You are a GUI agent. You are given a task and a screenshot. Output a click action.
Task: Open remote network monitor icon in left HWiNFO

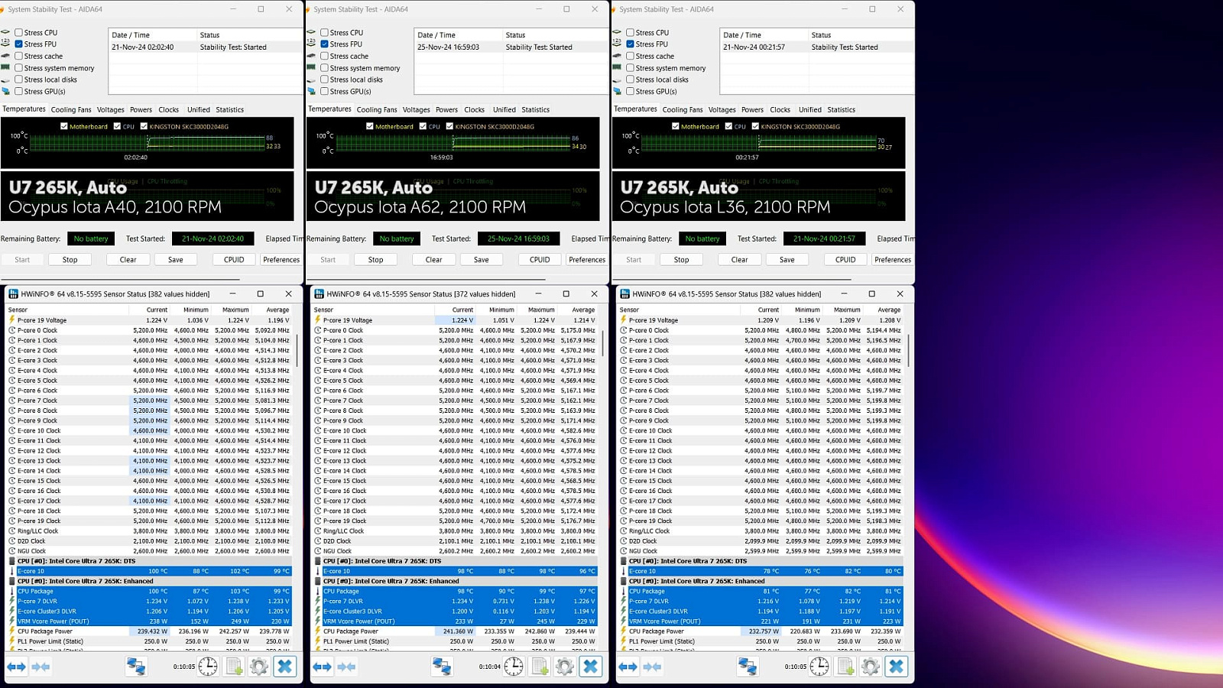pyautogui.click(x=136, y=667)
